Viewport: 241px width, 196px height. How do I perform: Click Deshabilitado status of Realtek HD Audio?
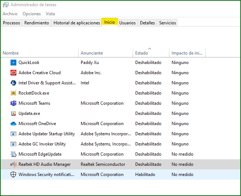tap(148, 164)
